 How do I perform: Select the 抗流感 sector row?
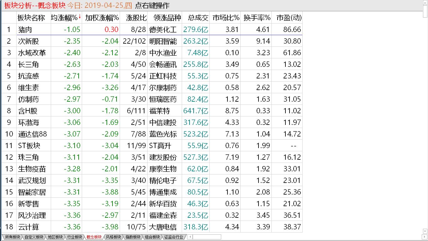152,76
